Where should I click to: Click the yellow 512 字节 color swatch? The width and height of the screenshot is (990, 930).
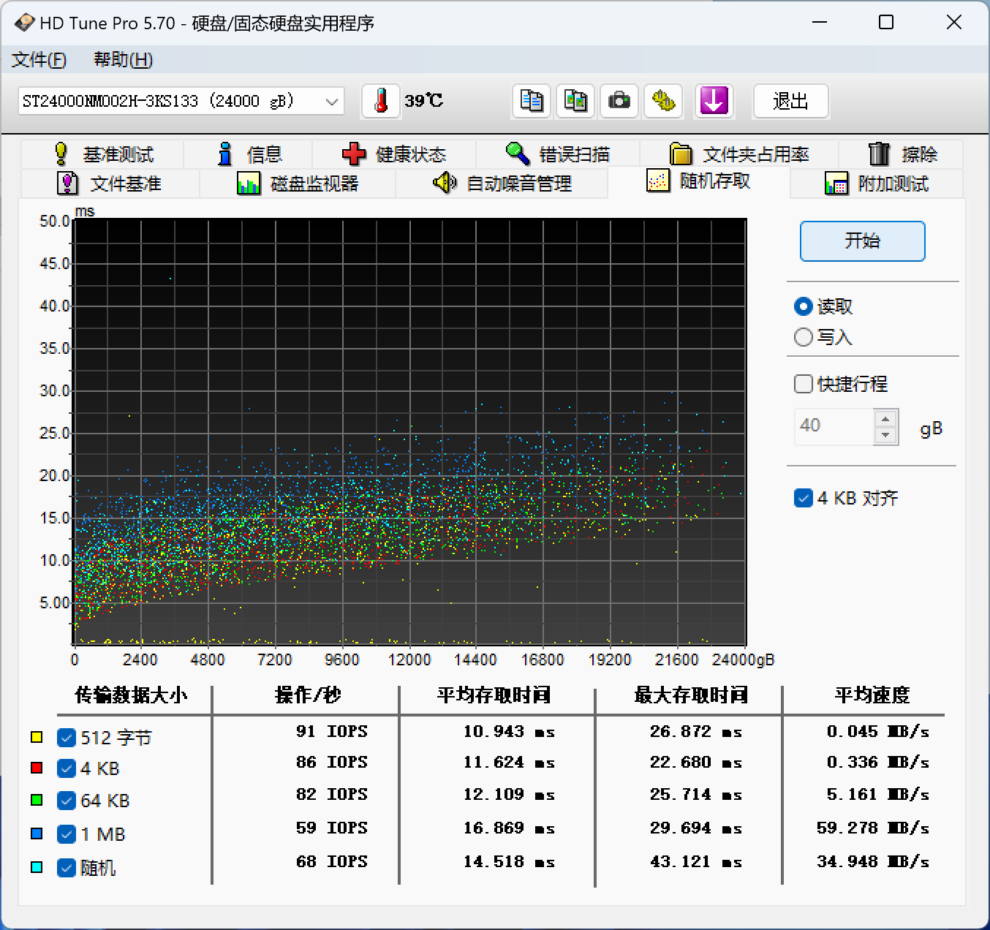tap(37, 737)
